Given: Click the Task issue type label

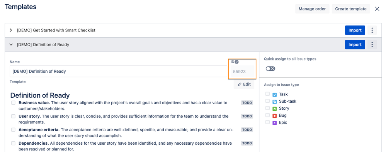Looking at the screenshot, I should pos(283,94).
